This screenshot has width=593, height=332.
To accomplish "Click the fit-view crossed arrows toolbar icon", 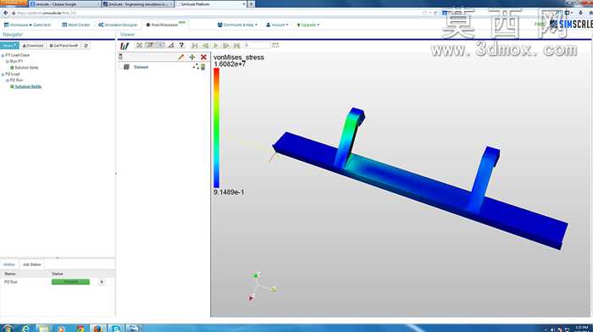I will [139, 46].
